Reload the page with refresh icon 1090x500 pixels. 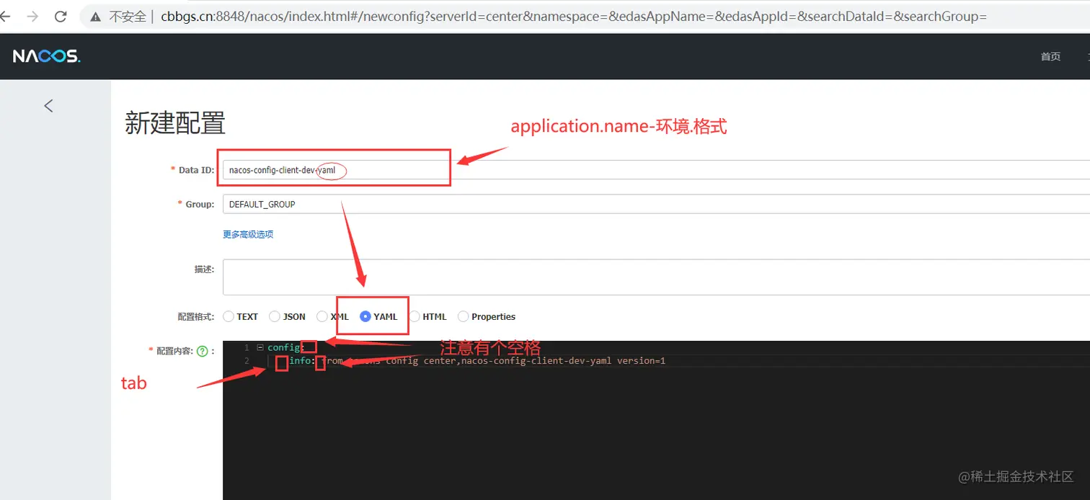61,16
